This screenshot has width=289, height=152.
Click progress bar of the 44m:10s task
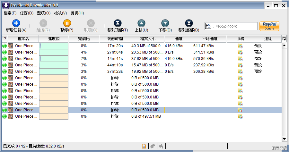54,65
